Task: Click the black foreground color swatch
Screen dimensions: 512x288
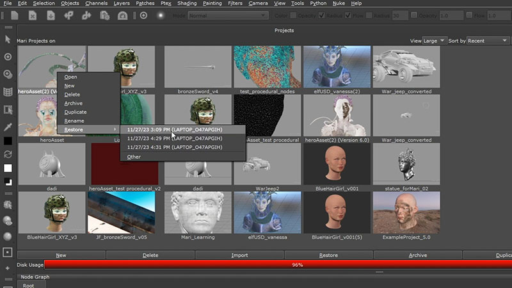Action: pos(8,141)
